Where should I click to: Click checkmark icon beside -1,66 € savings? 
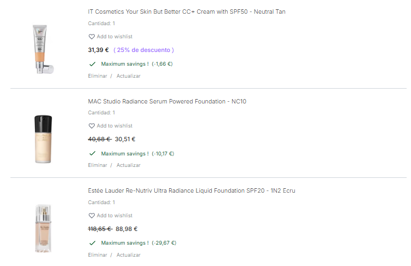[92, 64]
